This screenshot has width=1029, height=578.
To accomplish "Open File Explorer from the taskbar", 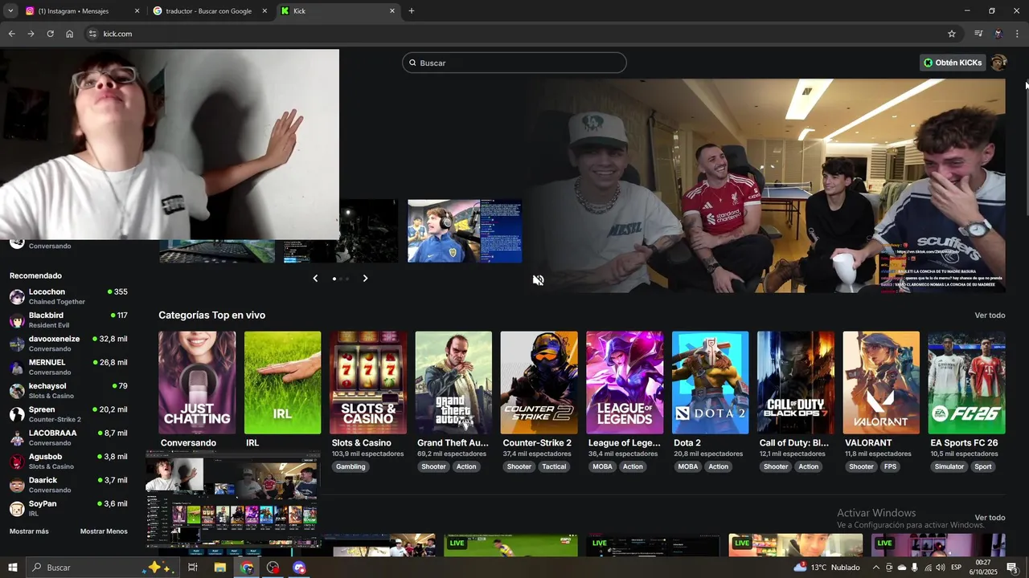I will coord(219,568).
